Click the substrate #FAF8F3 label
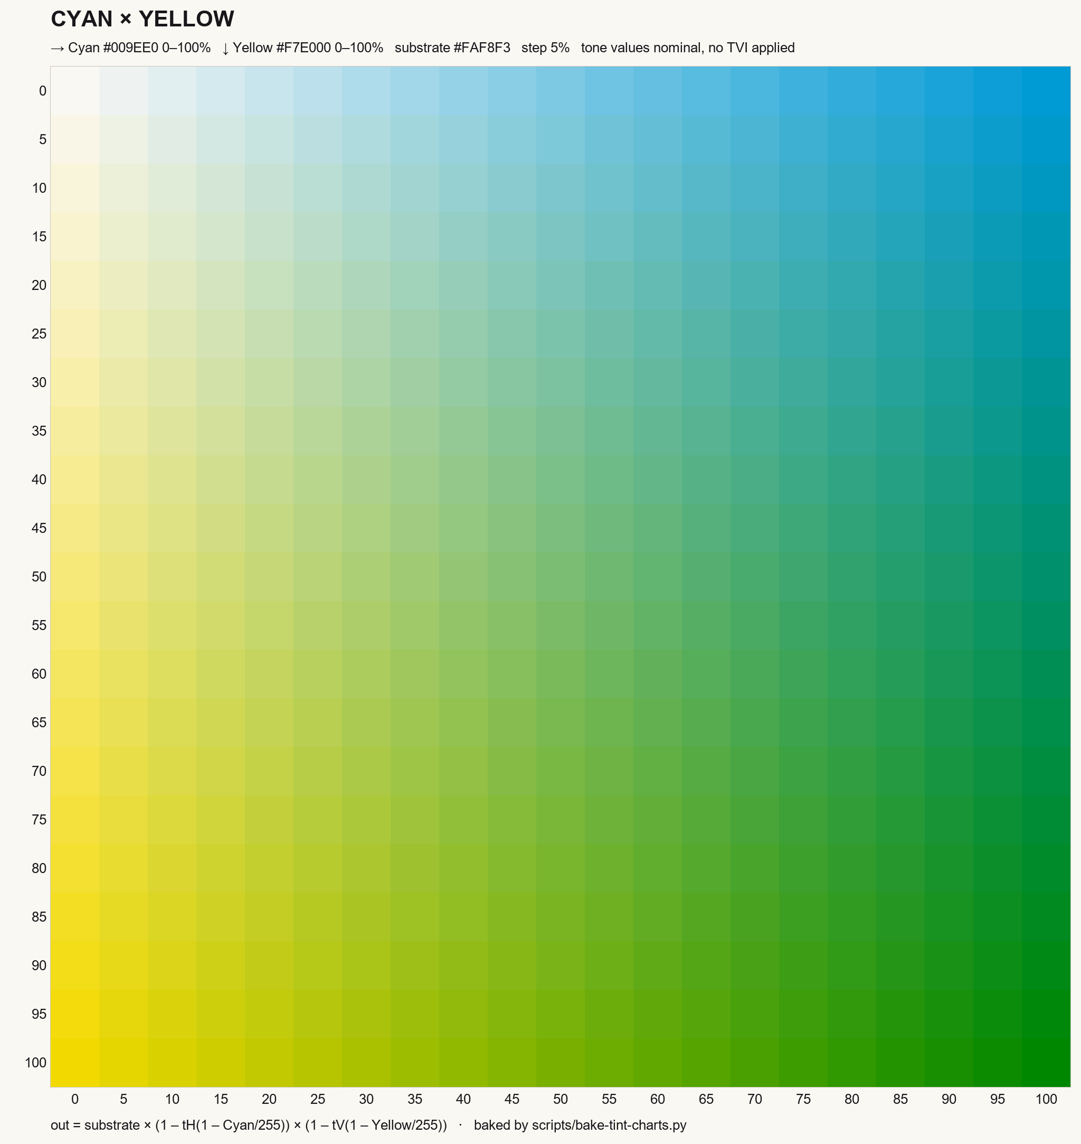Image resolution: width=1081 pixels, height=1144 pixels. (452, 48)
